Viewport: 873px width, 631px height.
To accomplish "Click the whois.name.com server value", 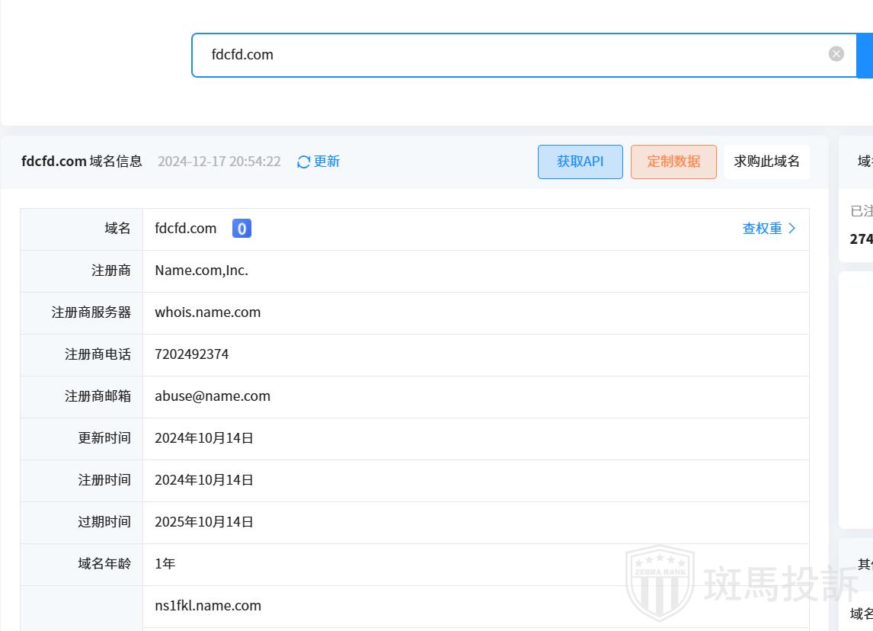I will pyautogui.click(x=207, y=312).
